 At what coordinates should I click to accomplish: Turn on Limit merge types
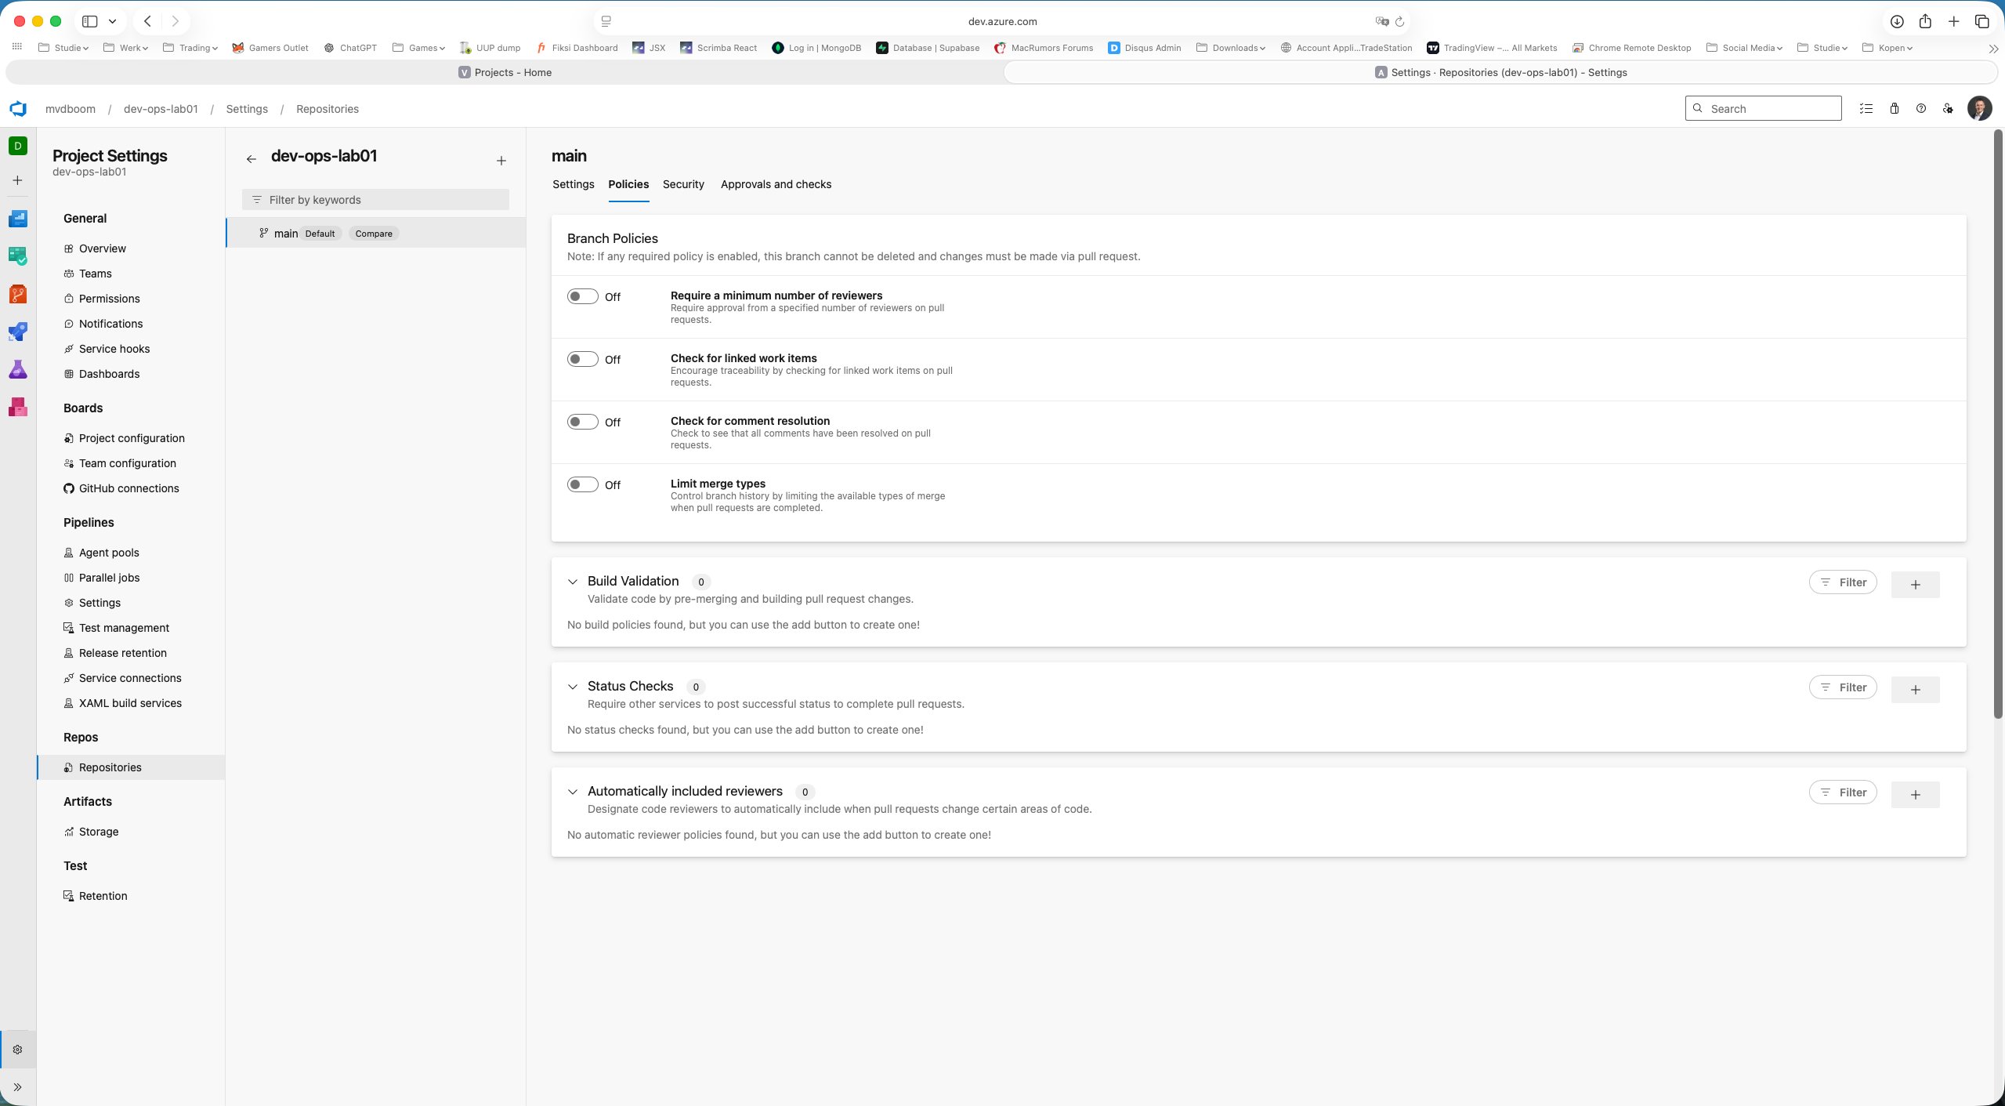(582, 484)
